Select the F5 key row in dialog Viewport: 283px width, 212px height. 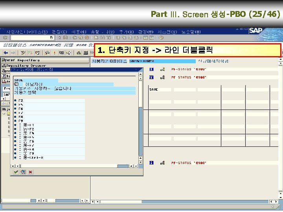point(49,105)
